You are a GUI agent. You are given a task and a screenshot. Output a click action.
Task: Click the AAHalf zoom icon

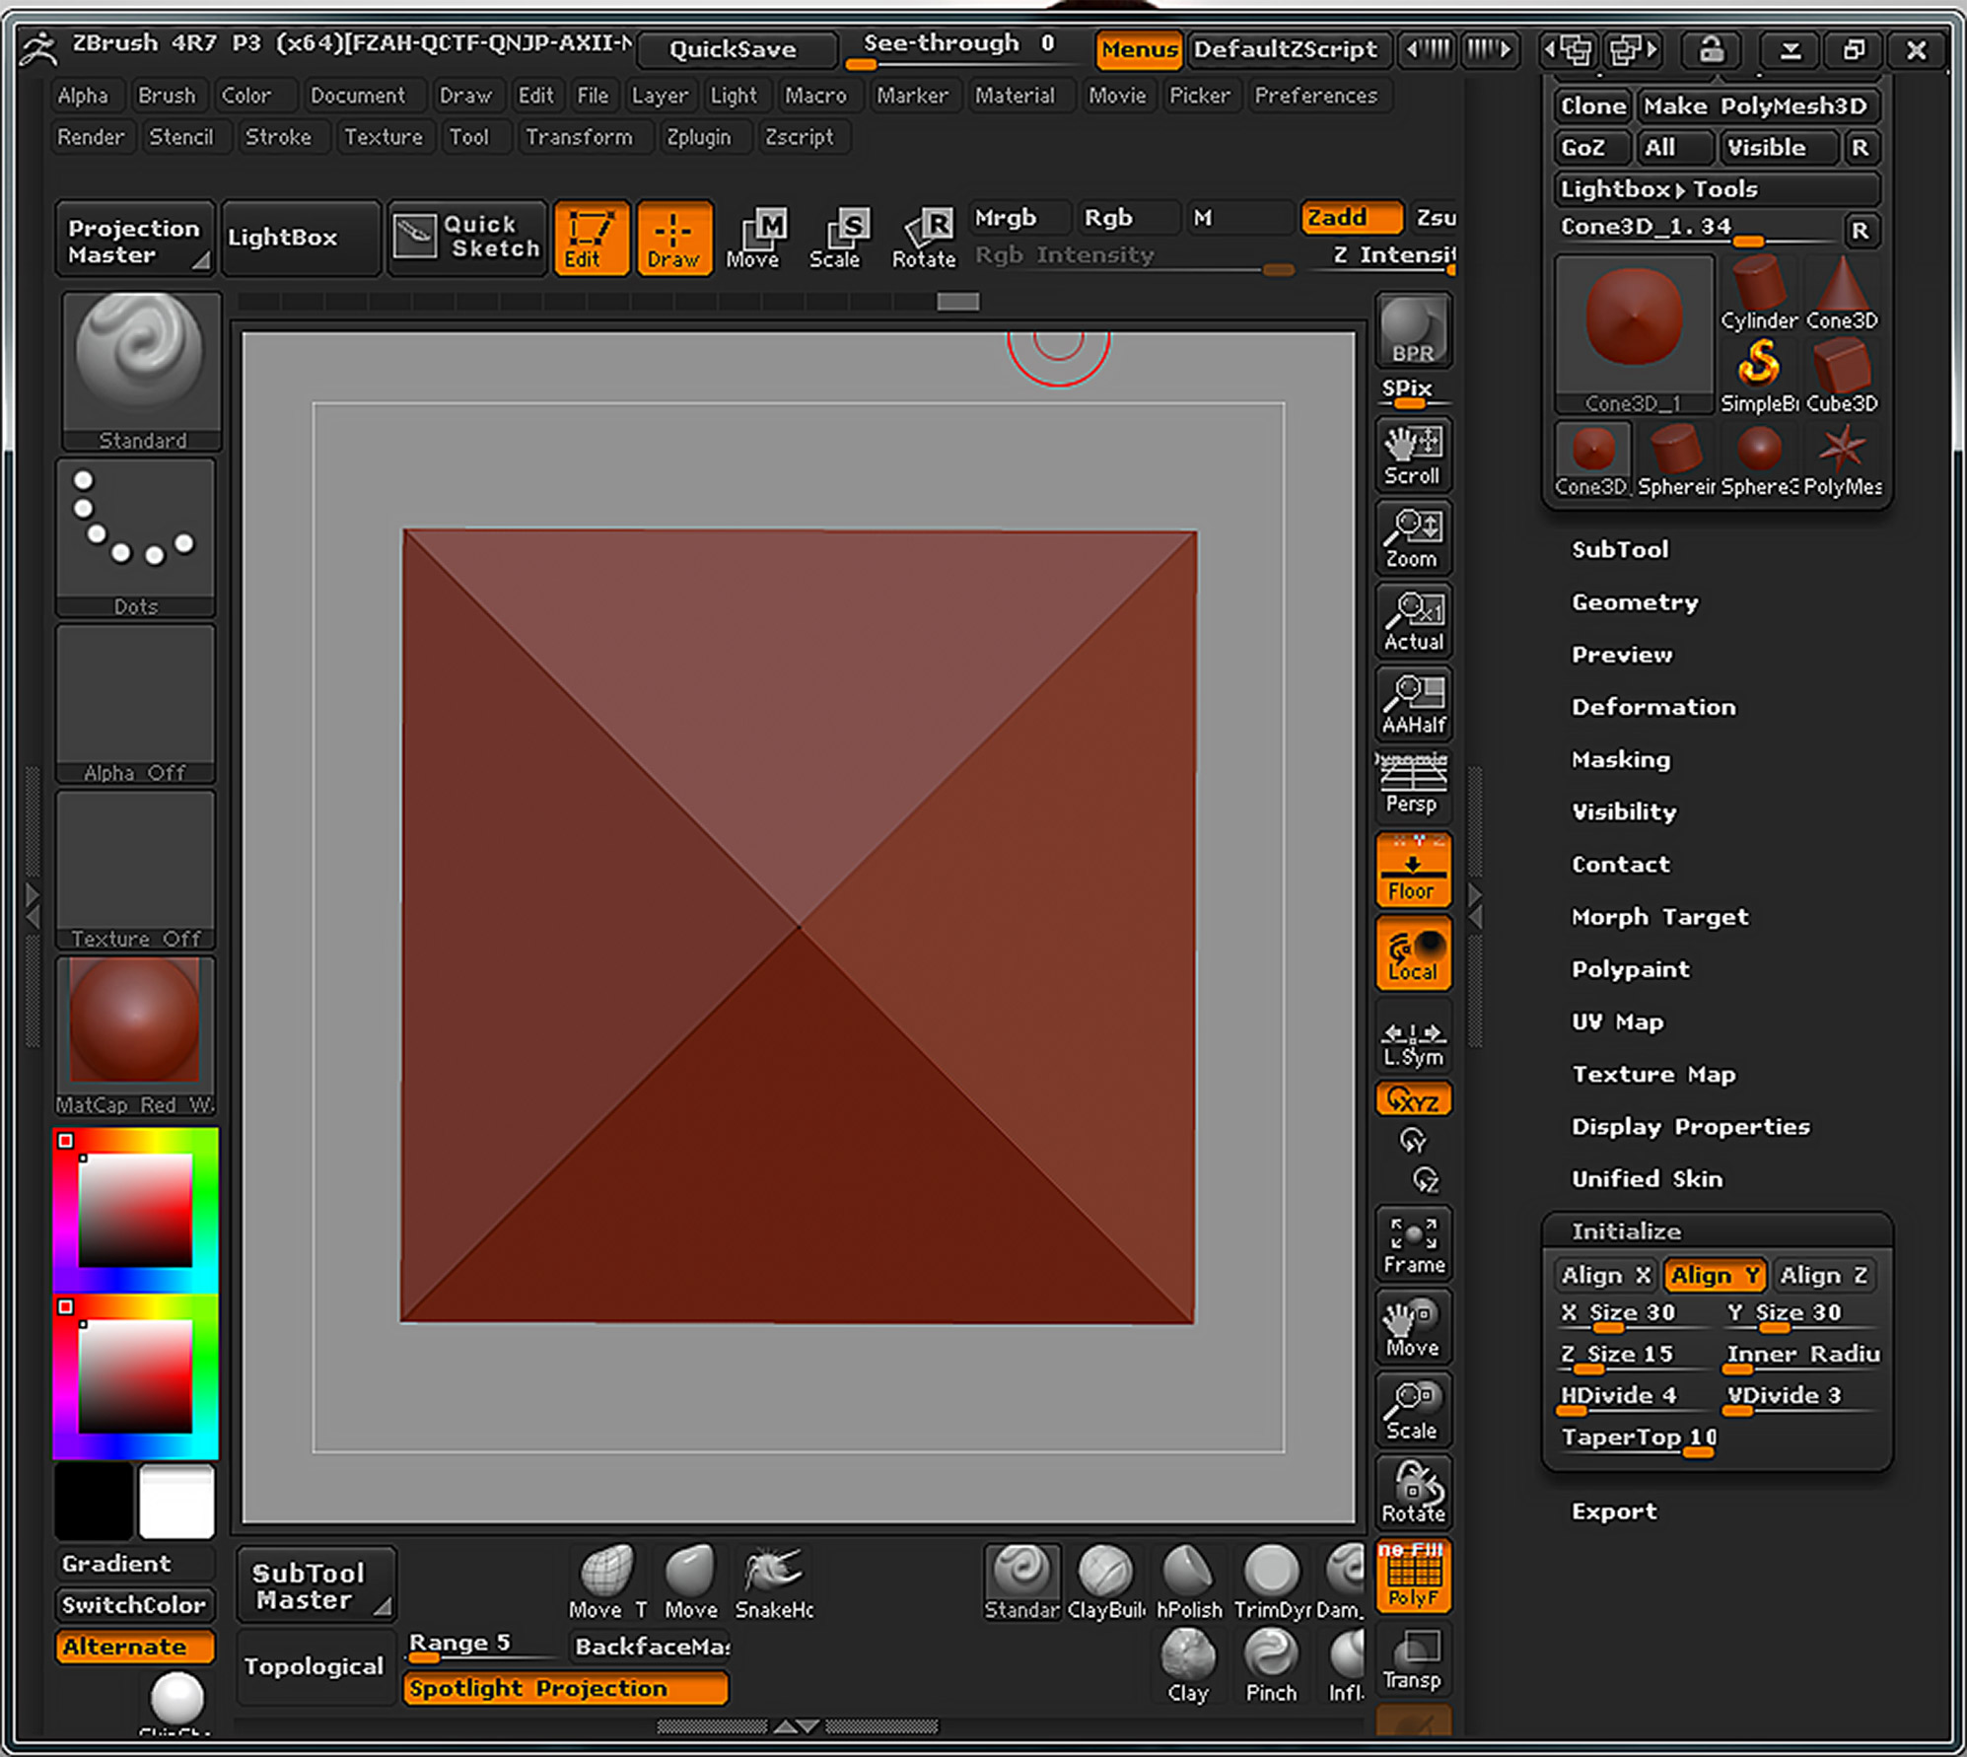[1412, 703]
